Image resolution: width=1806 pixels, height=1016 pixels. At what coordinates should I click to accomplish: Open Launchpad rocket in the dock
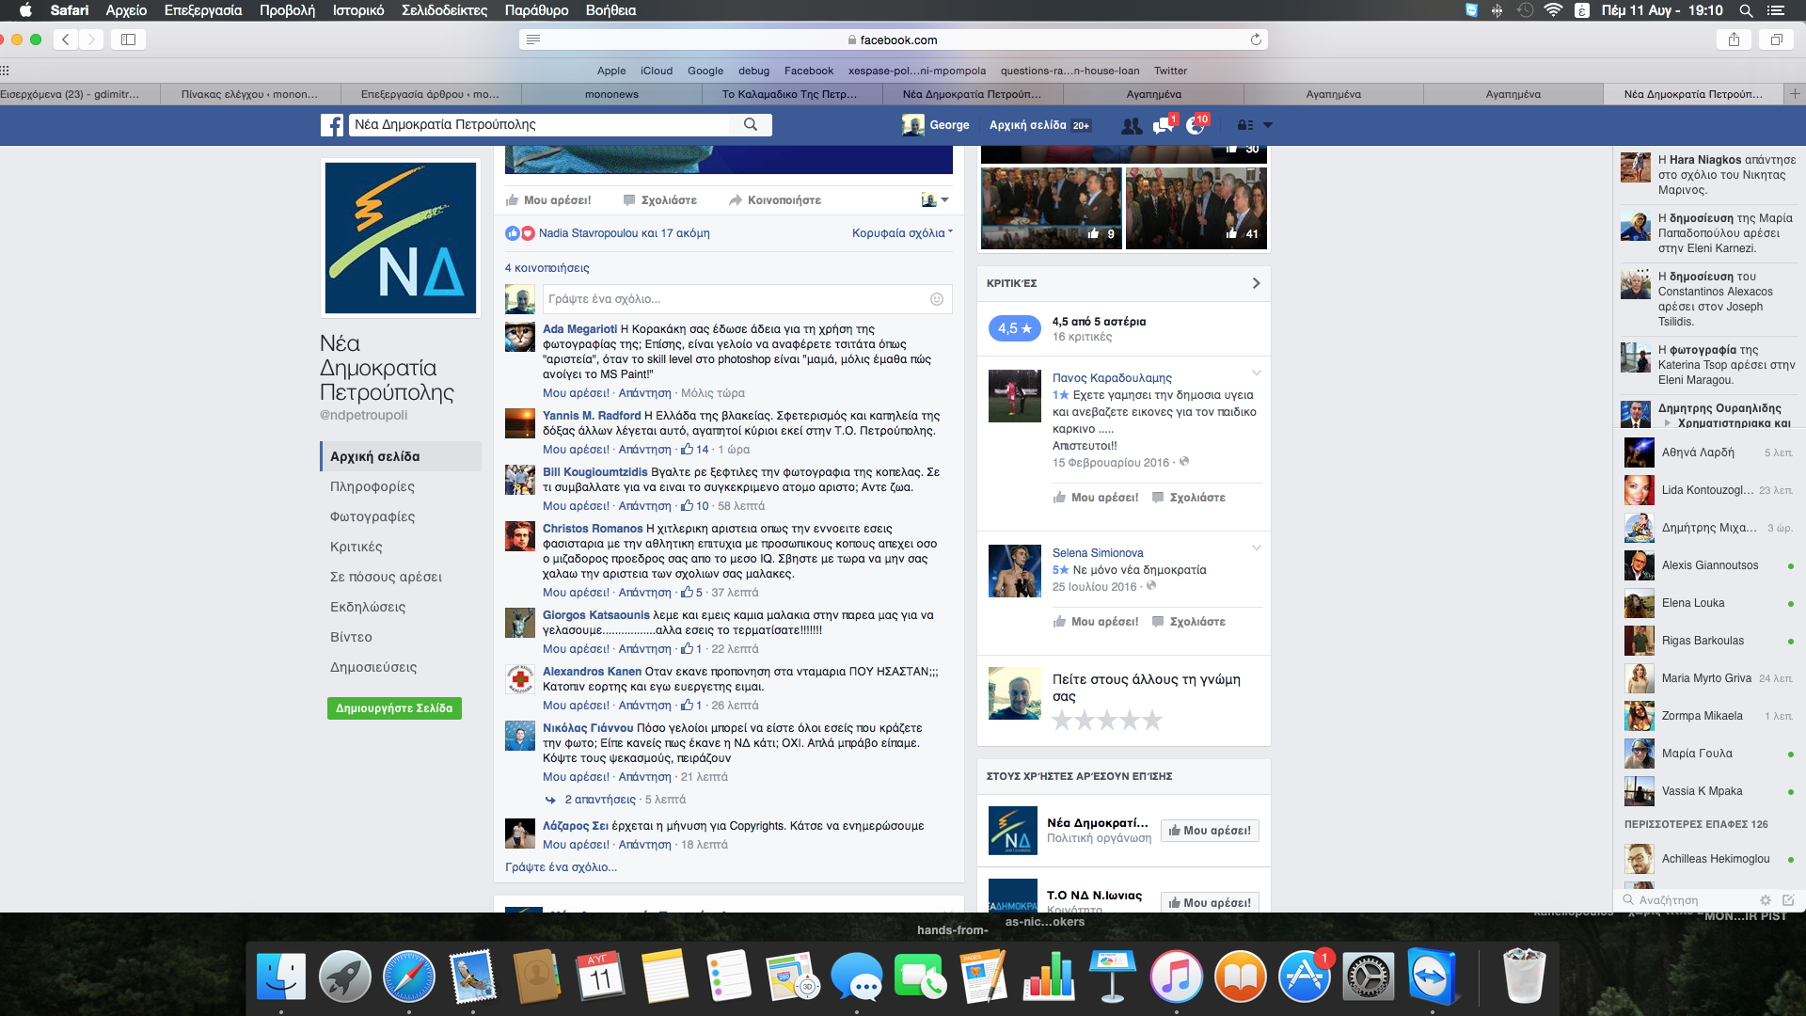pyautogui.click(x=345, y=976)
